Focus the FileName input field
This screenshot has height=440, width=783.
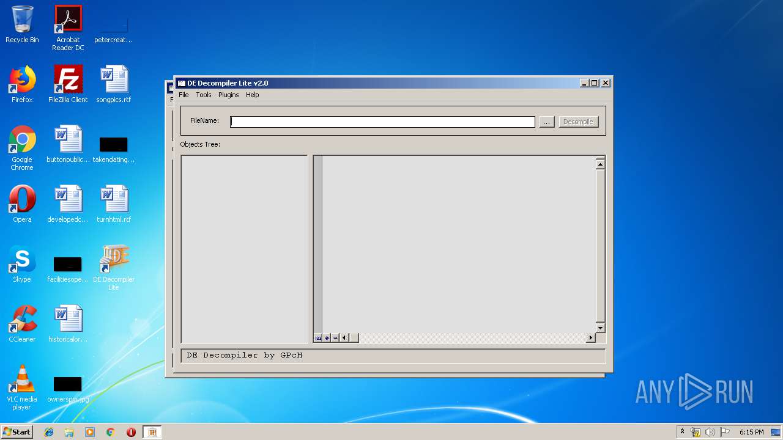click(382, 122)
